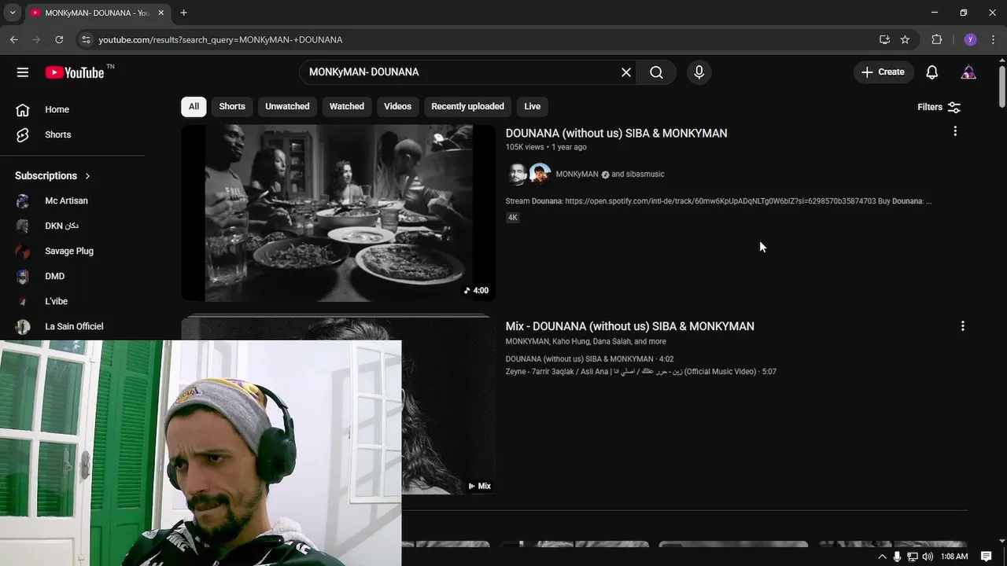This screenshot has height=566, width=1007.
Task: Click the search magnifier button
Action: click(x=657, y=72)
